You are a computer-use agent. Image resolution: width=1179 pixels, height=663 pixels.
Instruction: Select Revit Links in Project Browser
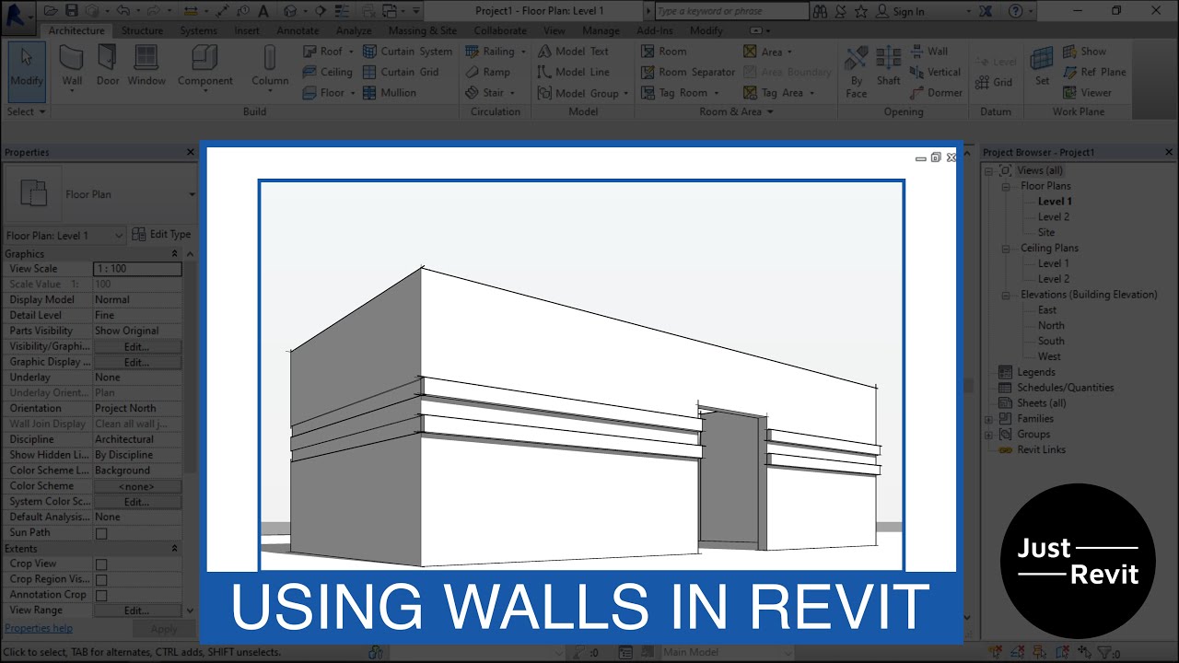[1041, 449]
